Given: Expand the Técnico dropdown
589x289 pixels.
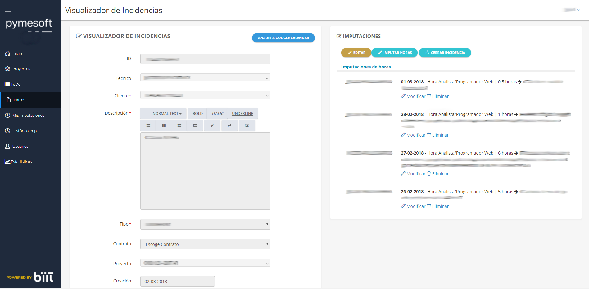Looking at the screenshot, I should pos(205,78).
